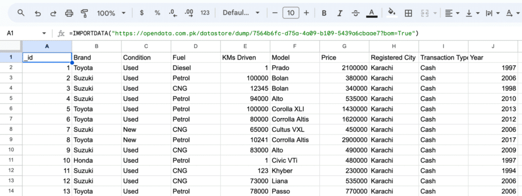The image size is (522, 196).
Task: Open more number formats (123)
Action: point(205,13)
